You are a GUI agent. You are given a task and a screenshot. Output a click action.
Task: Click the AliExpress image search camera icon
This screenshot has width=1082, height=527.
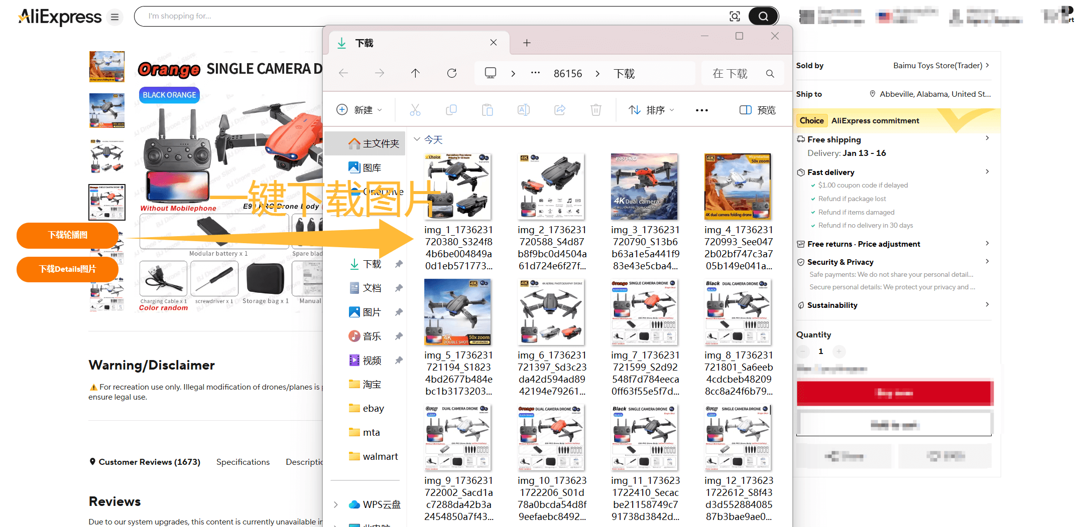coord(735,17)
